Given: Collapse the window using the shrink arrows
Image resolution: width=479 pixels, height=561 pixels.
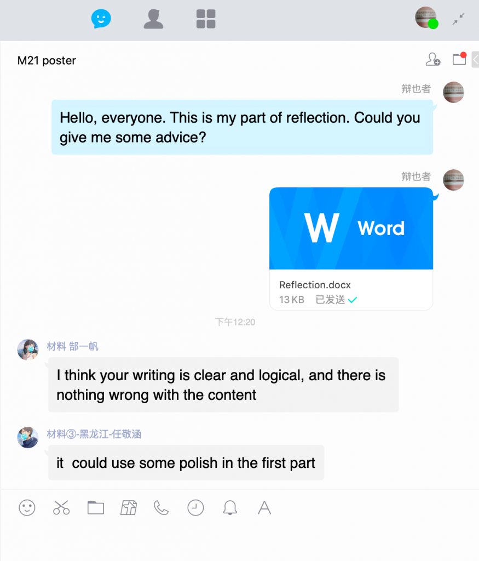Looking at the screenshot, I should 459,19.
